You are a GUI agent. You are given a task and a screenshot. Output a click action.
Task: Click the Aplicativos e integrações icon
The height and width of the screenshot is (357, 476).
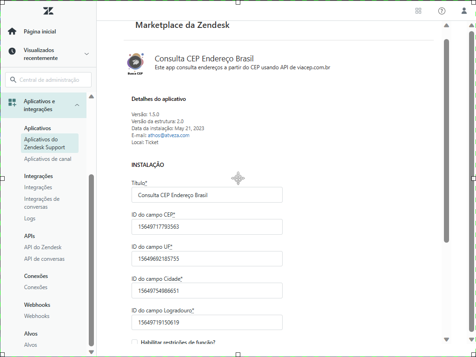point(12,102)
